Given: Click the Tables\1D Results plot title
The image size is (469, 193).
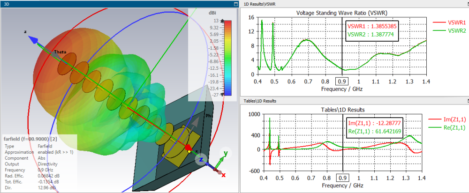Looking at the screenshot, I should 342,109.
